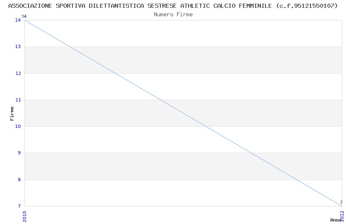Click the 11 tick on the y-axis
This screenshot has width=346, height=224.
18,100
